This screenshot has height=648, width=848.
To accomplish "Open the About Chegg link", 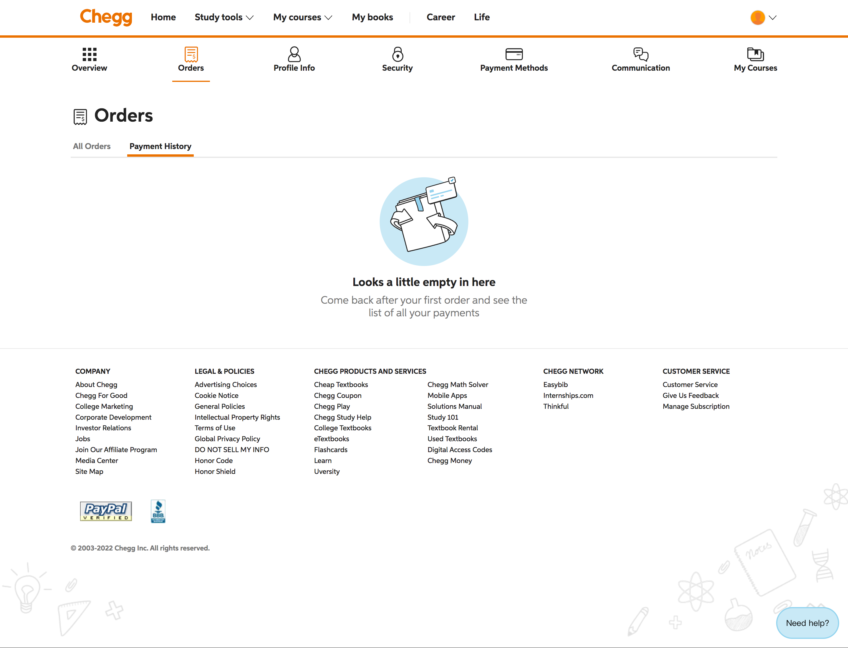I will (96, 385).
